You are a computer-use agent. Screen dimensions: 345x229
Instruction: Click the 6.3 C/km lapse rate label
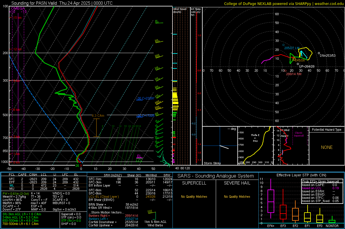point(98,116)
